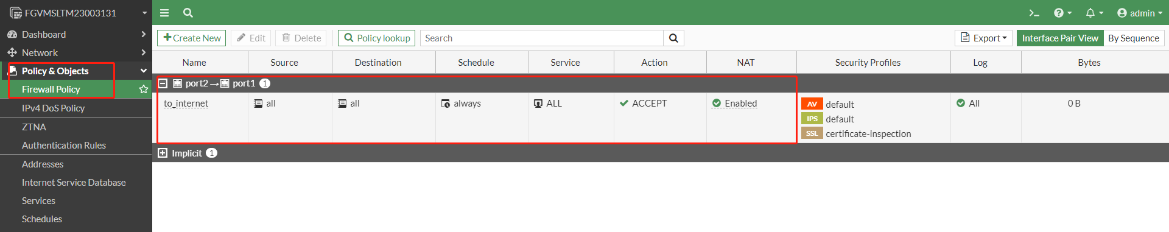The image size is (1169, 232).
Task: Collapse the port2 to port1 section
Action: (163, 83)
